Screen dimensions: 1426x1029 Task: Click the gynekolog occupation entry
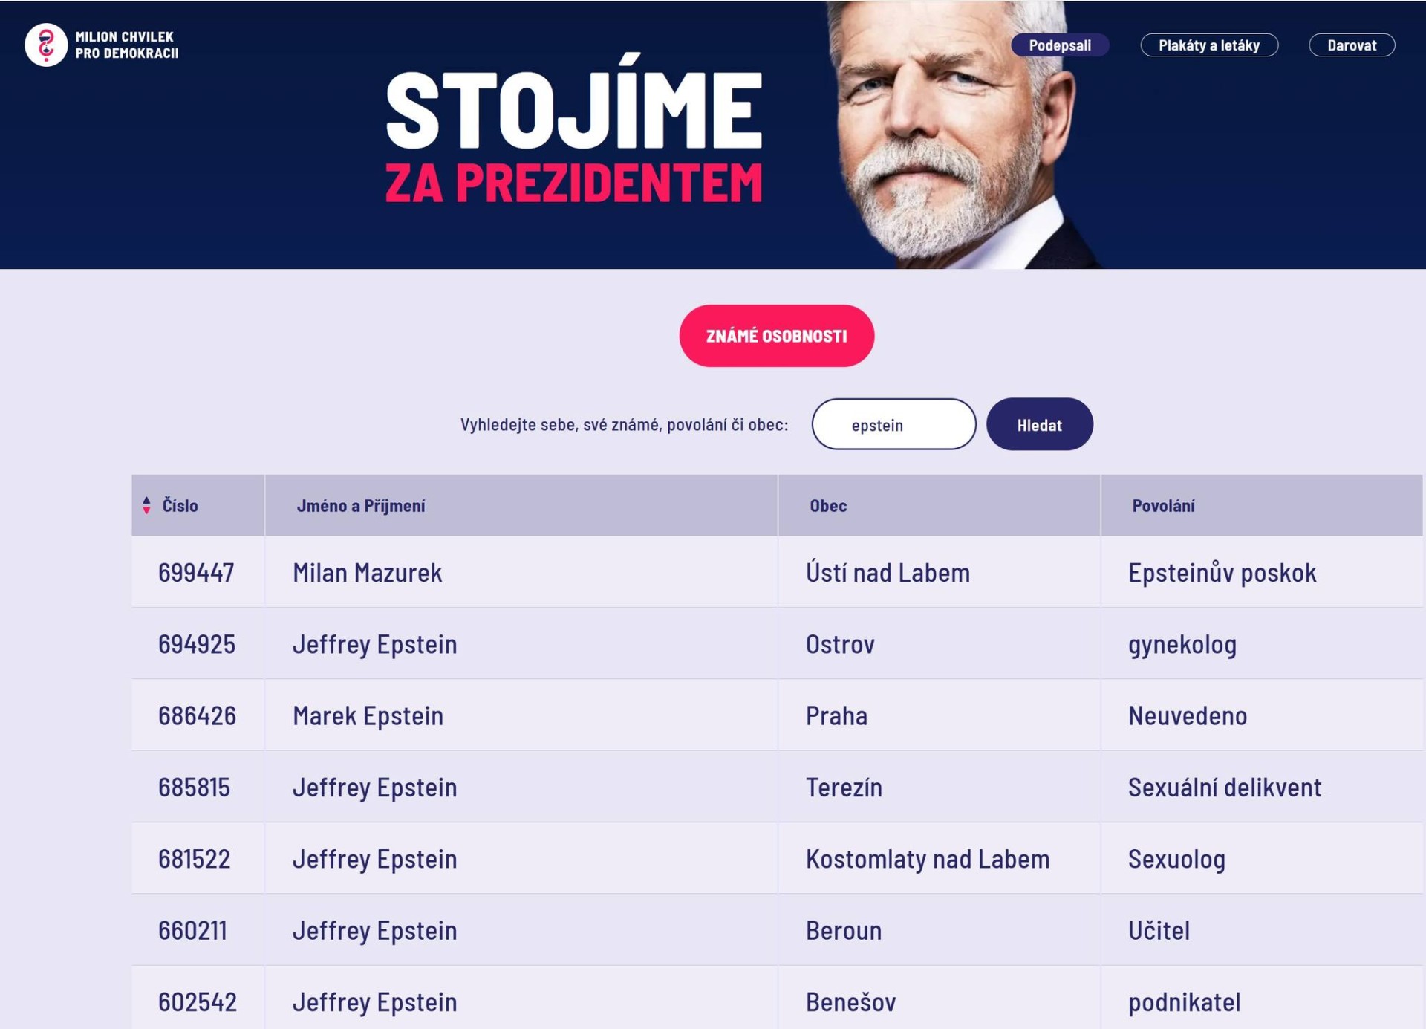(1183, 644)
